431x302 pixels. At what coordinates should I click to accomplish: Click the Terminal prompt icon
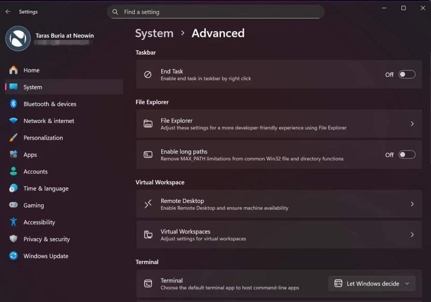coord(148,283)
